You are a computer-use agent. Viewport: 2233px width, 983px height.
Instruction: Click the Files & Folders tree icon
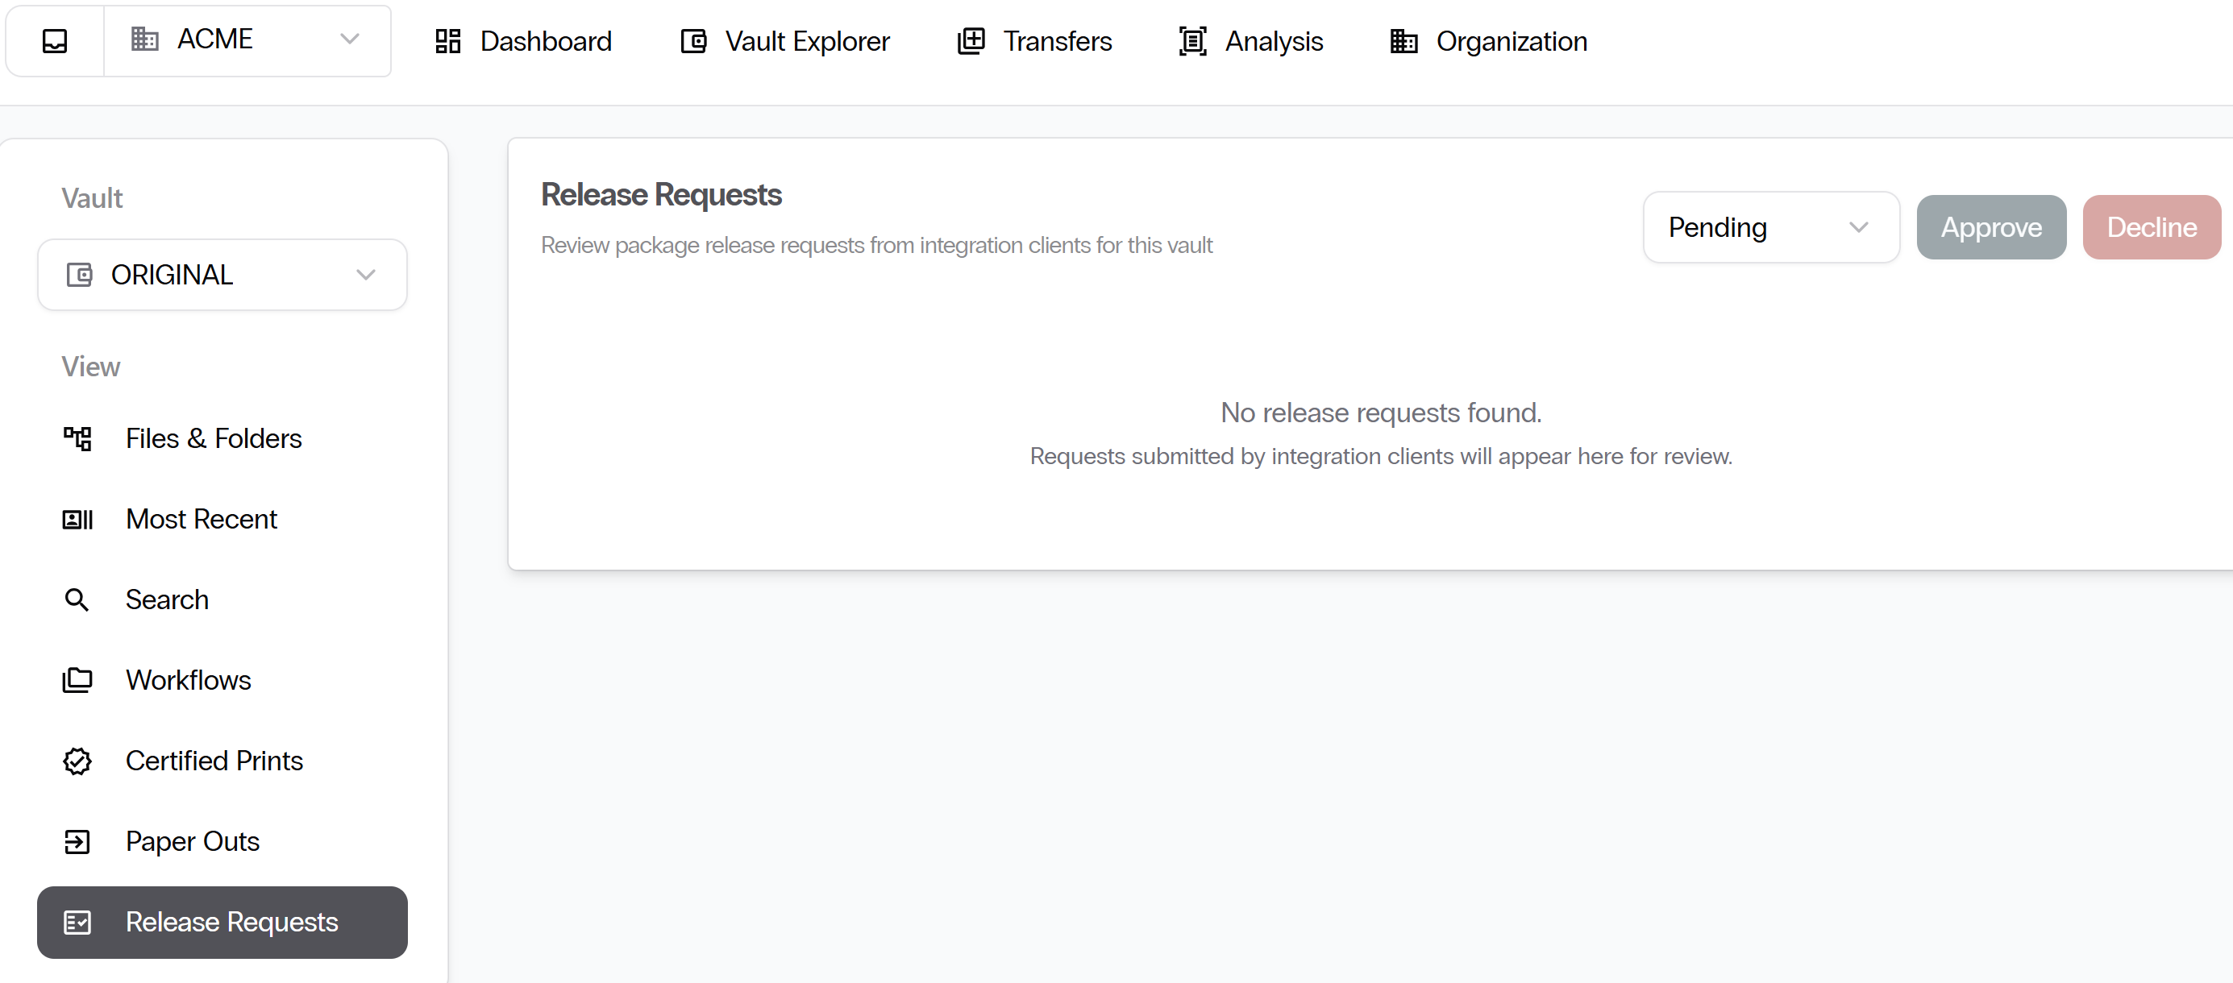[77, 438]
